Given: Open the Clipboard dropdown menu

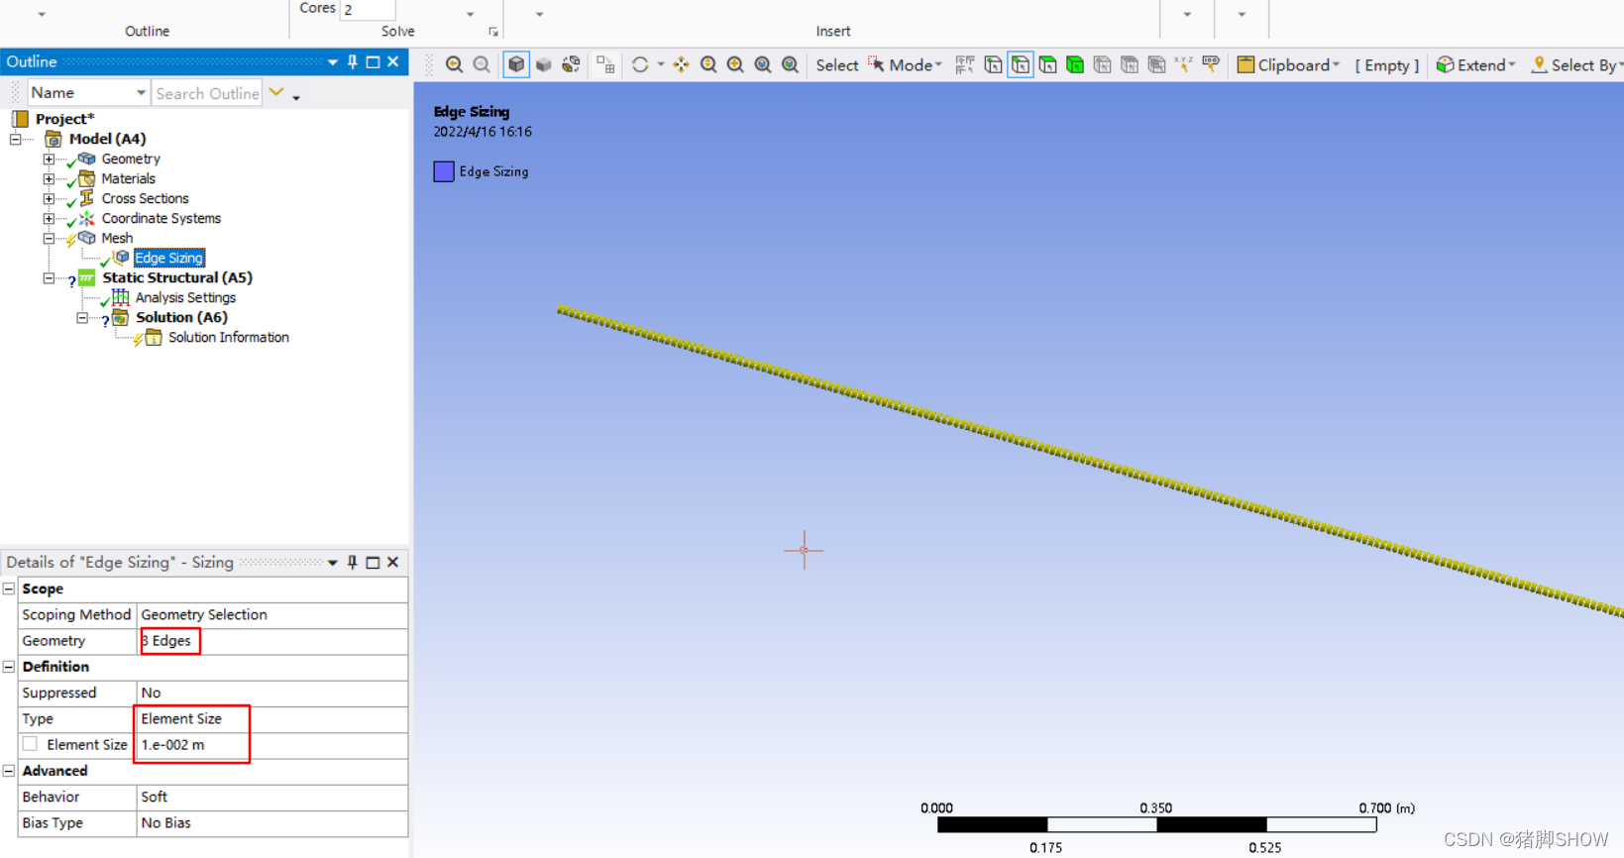Looking at the screenshot, I should (1288, 65).
